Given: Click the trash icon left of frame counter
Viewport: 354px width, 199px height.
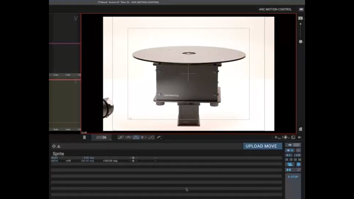Looking at the screenshot, I should (84, 137).
